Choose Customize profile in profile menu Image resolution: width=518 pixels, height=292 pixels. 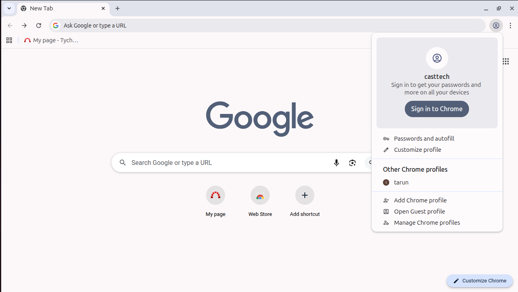click(x=417, y=150)
